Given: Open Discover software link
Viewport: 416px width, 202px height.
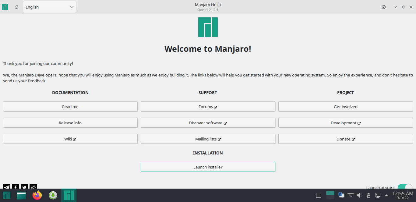Looking at the screenshot, I should pos(208,123).
